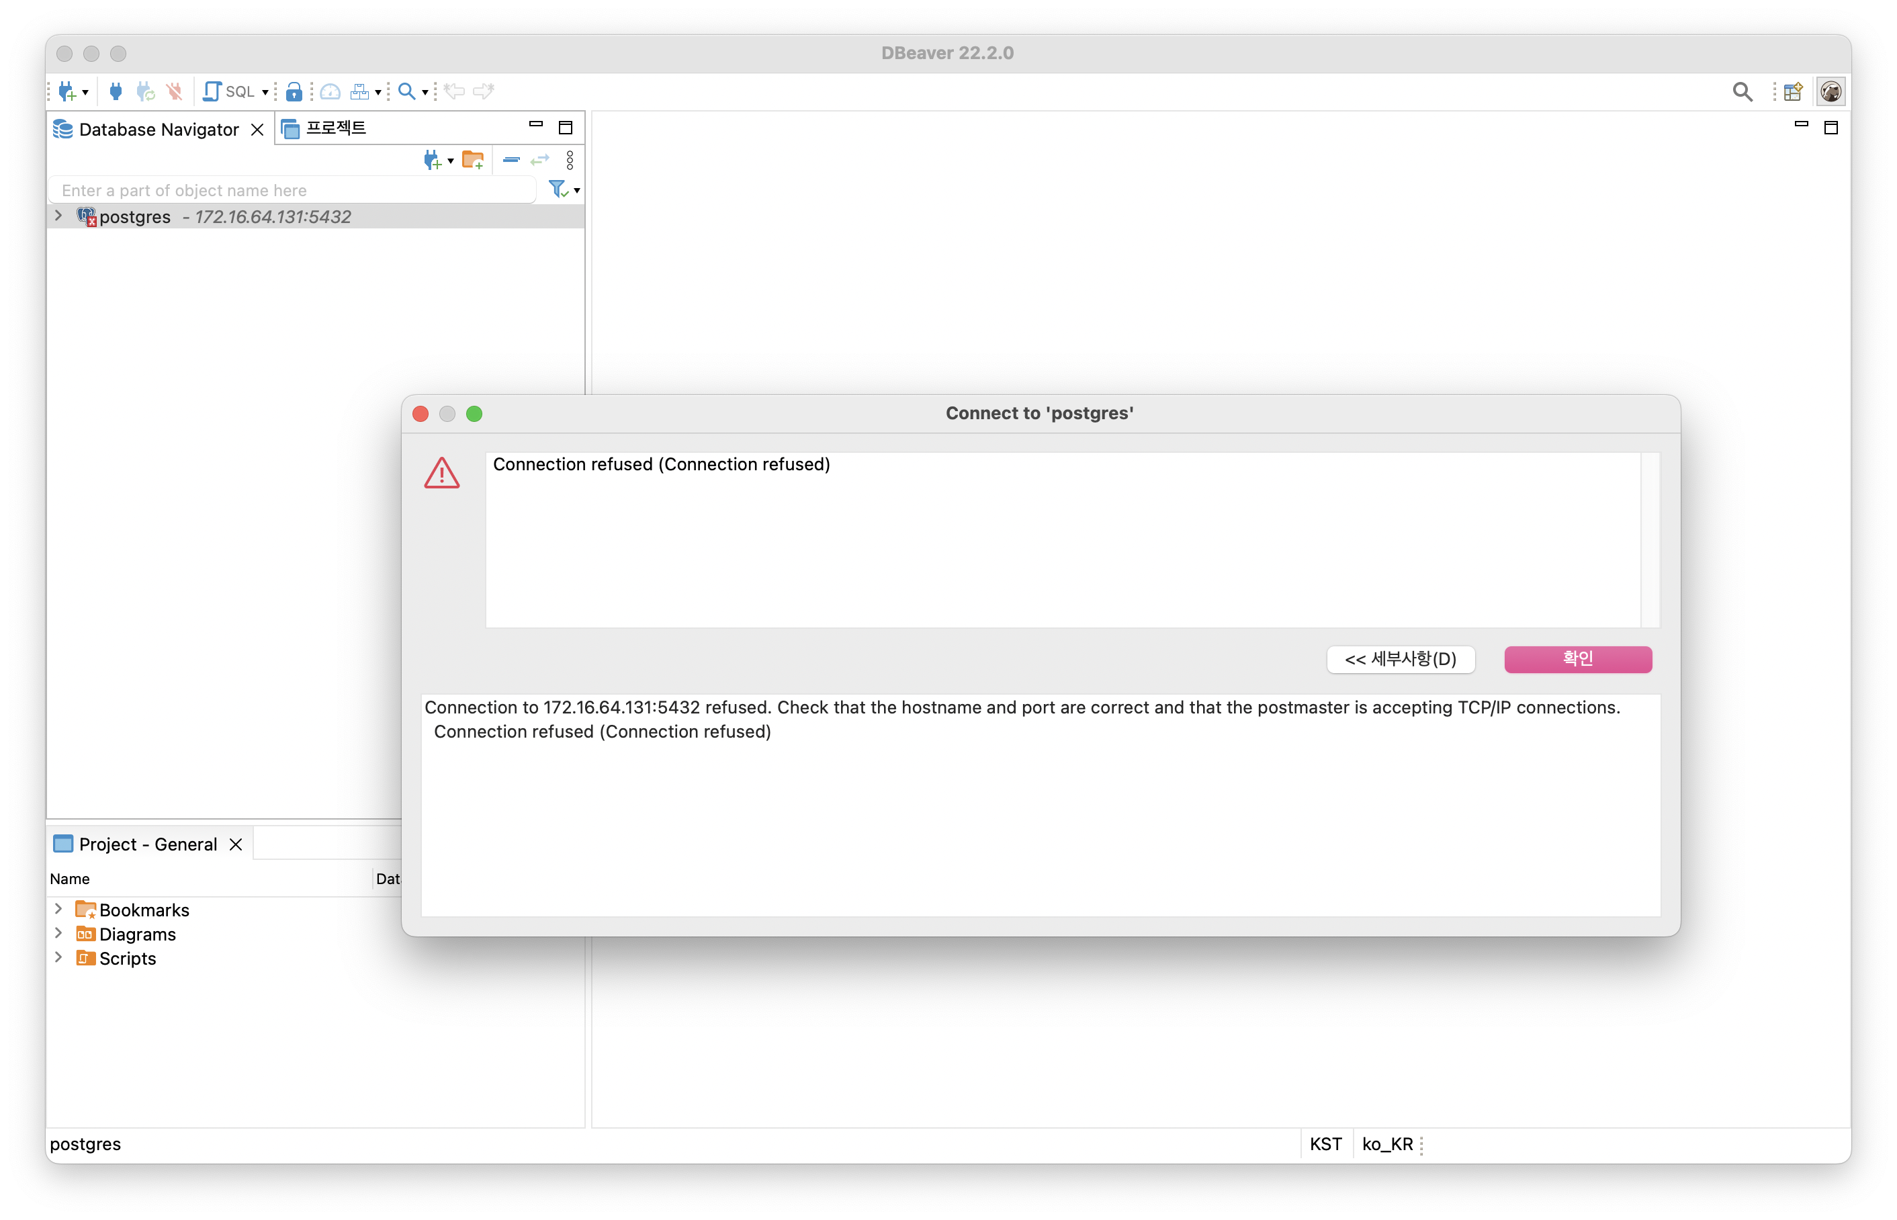Click the blue Connect plug icon
This screenshot has height=1220, width=1897.
coord(116,92)
